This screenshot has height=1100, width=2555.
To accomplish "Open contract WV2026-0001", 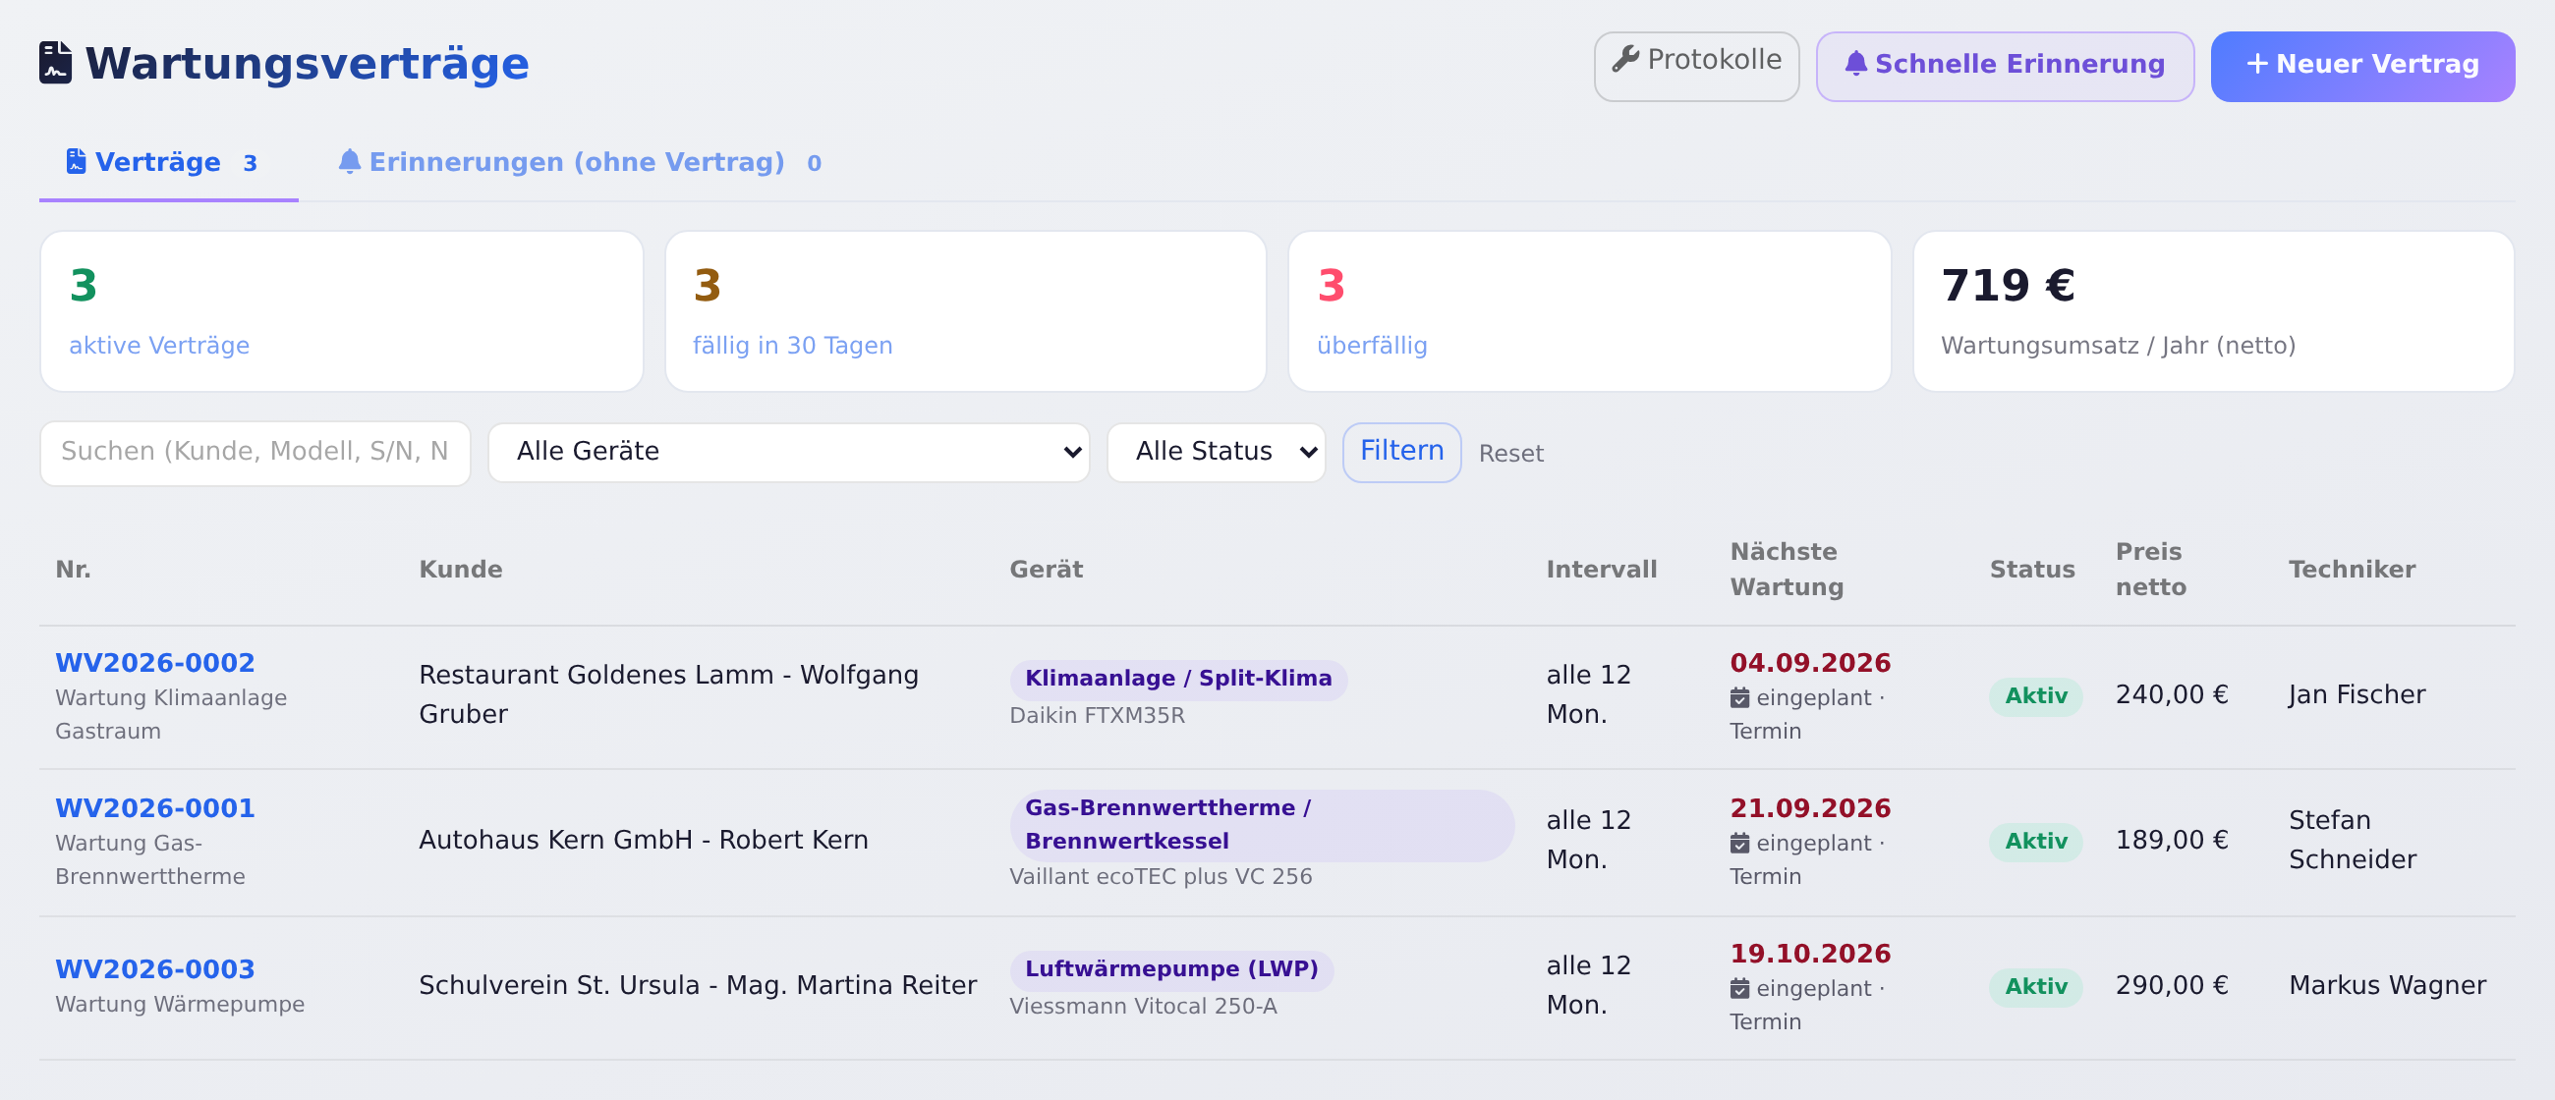I will coord(154,808).
